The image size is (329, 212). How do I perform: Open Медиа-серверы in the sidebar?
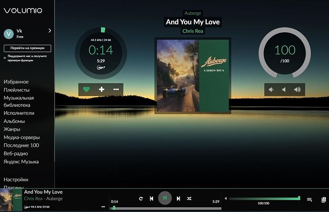coord(21,137)
